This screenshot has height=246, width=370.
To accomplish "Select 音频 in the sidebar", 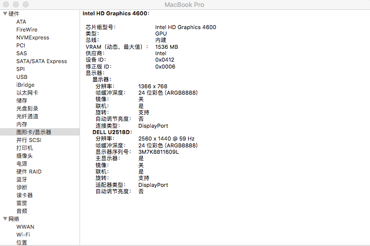I will (22, 211).
